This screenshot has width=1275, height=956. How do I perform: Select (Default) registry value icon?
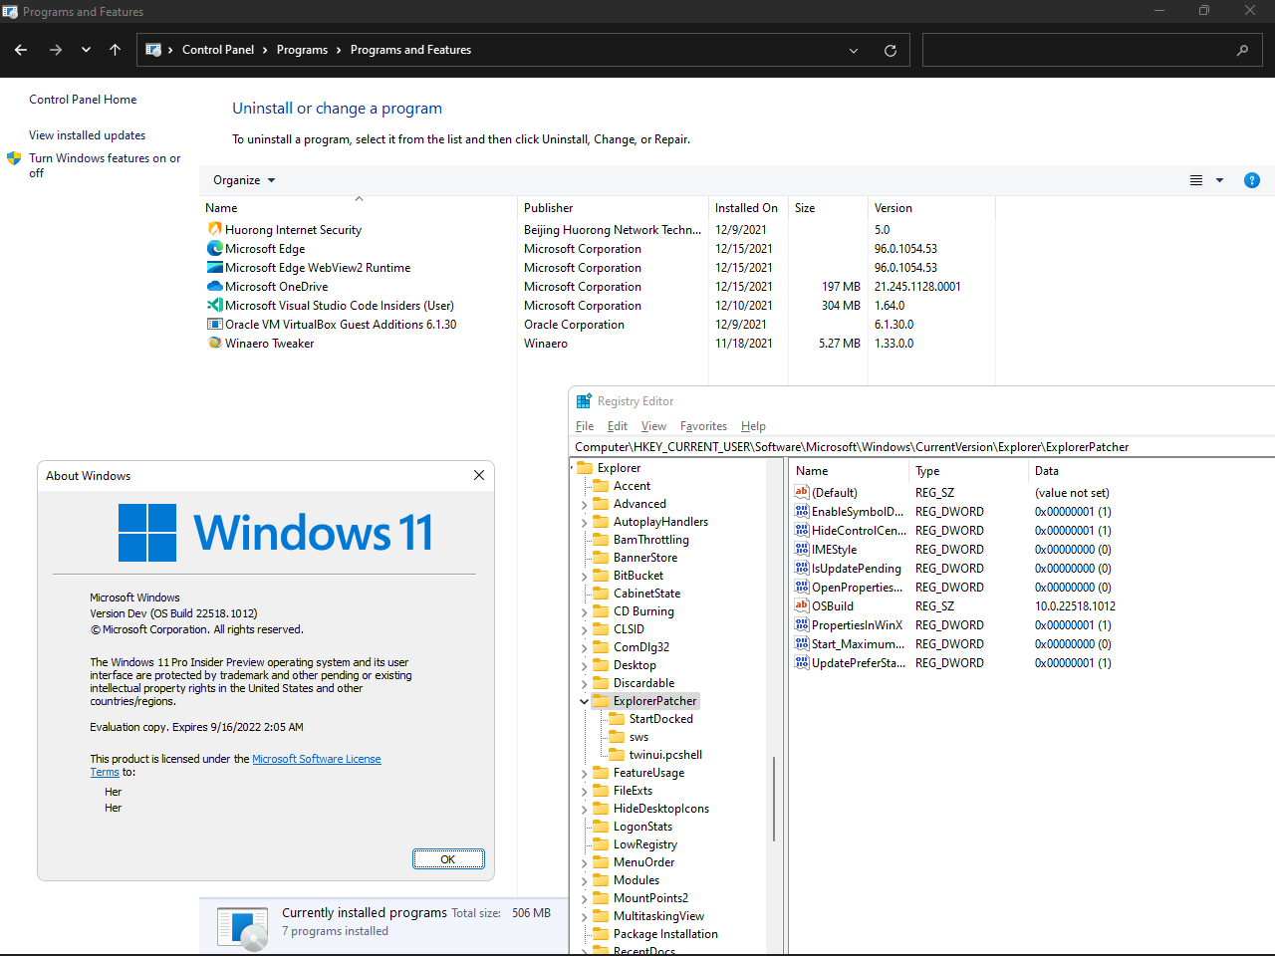(x=802, y=492)
